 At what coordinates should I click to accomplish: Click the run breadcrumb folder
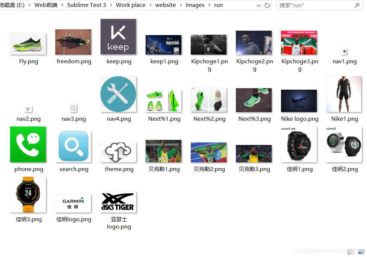click(x=219, y=5)
